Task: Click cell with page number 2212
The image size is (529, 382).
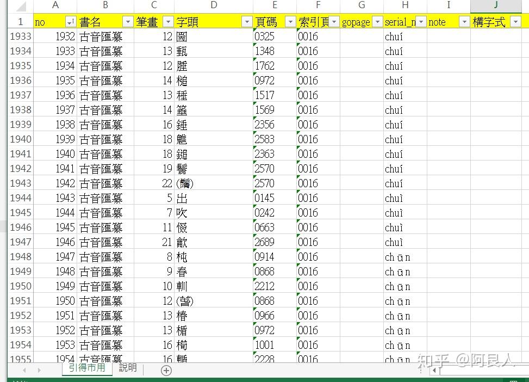Action: pyautogui.click(x=275, y=286)
